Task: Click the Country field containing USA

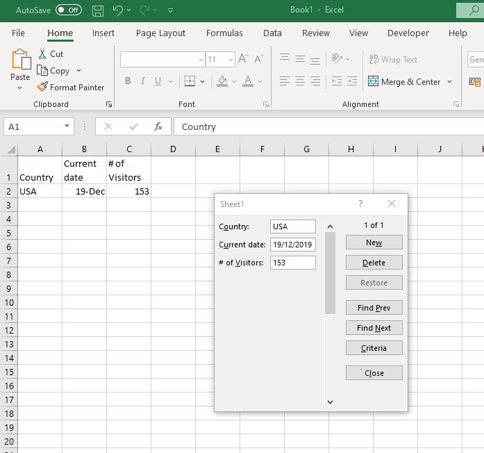Action: [x=293, y=226]
